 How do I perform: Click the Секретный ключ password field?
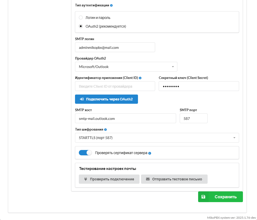[199, 86]
